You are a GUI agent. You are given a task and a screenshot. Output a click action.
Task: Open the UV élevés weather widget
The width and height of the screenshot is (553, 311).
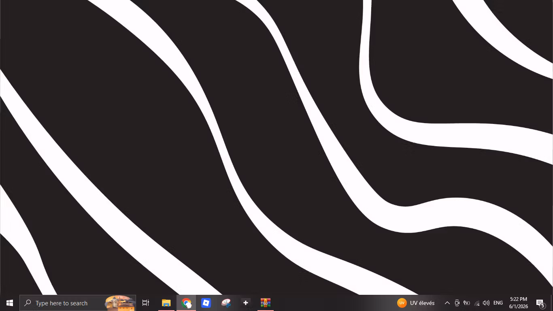(x=416, y=303)
